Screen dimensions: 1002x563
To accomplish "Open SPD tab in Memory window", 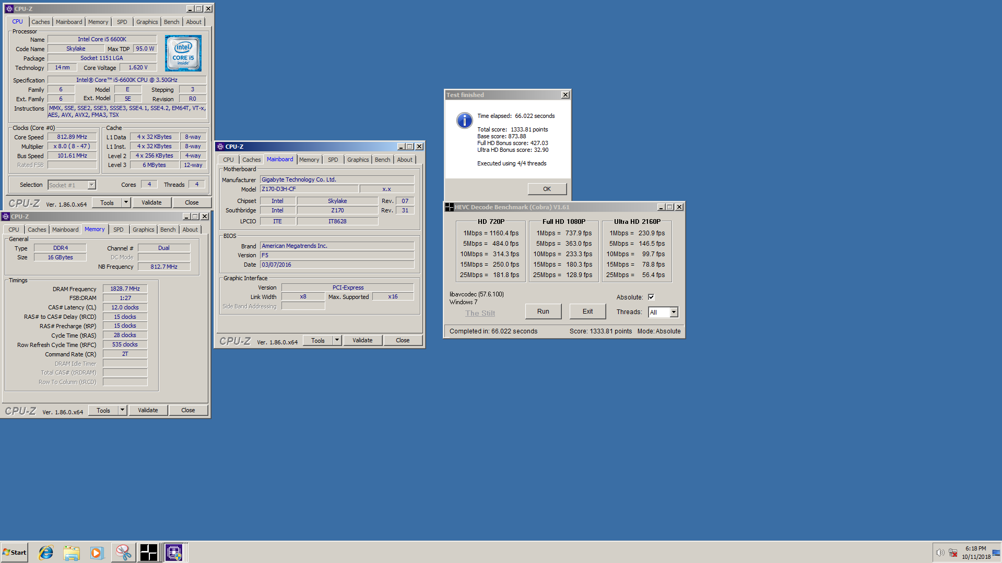I will click(119, 230).
